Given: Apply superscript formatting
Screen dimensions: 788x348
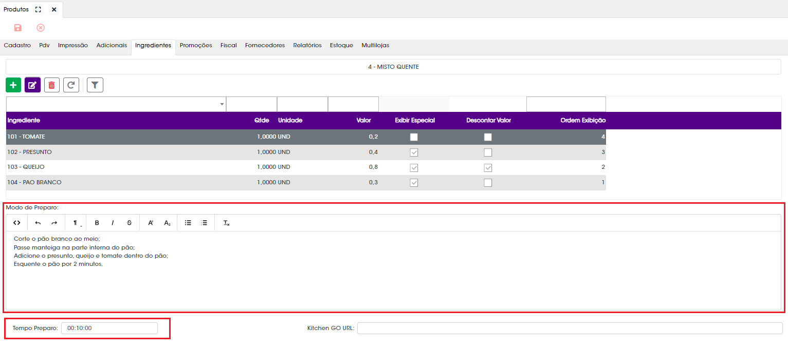Looking at the screenshot, I should (151, 223).
